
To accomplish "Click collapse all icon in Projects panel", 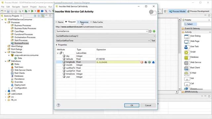I will tap(39, 16).
